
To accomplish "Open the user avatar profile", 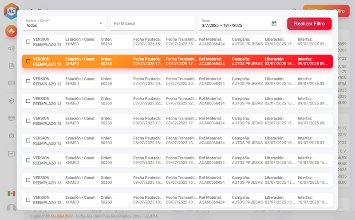I will point(11,208).
